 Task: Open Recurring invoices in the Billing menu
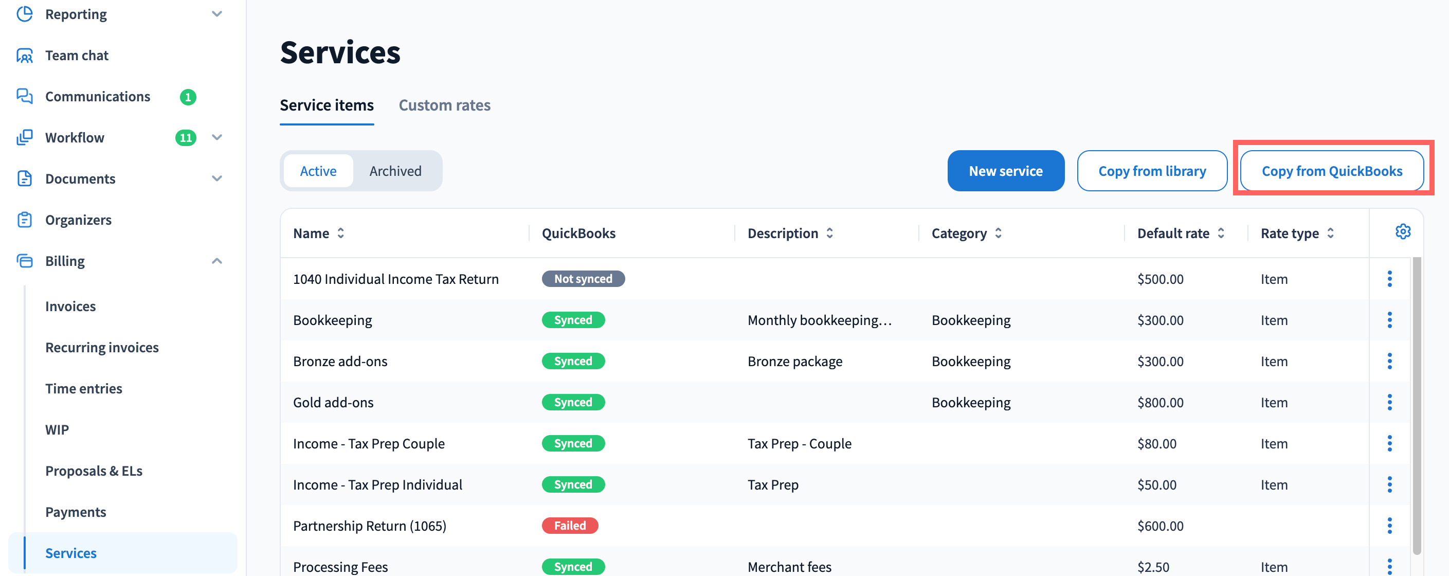(102, 348)
